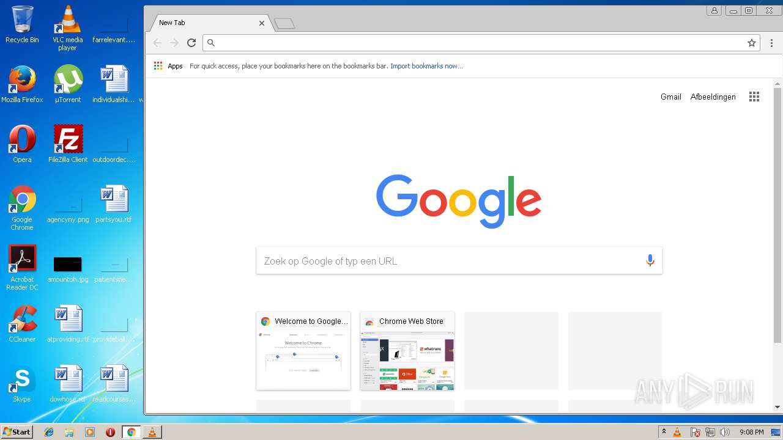The image size is (783, 440).
Task: Close the New Tab tab
Action: (x=262, y=23)
